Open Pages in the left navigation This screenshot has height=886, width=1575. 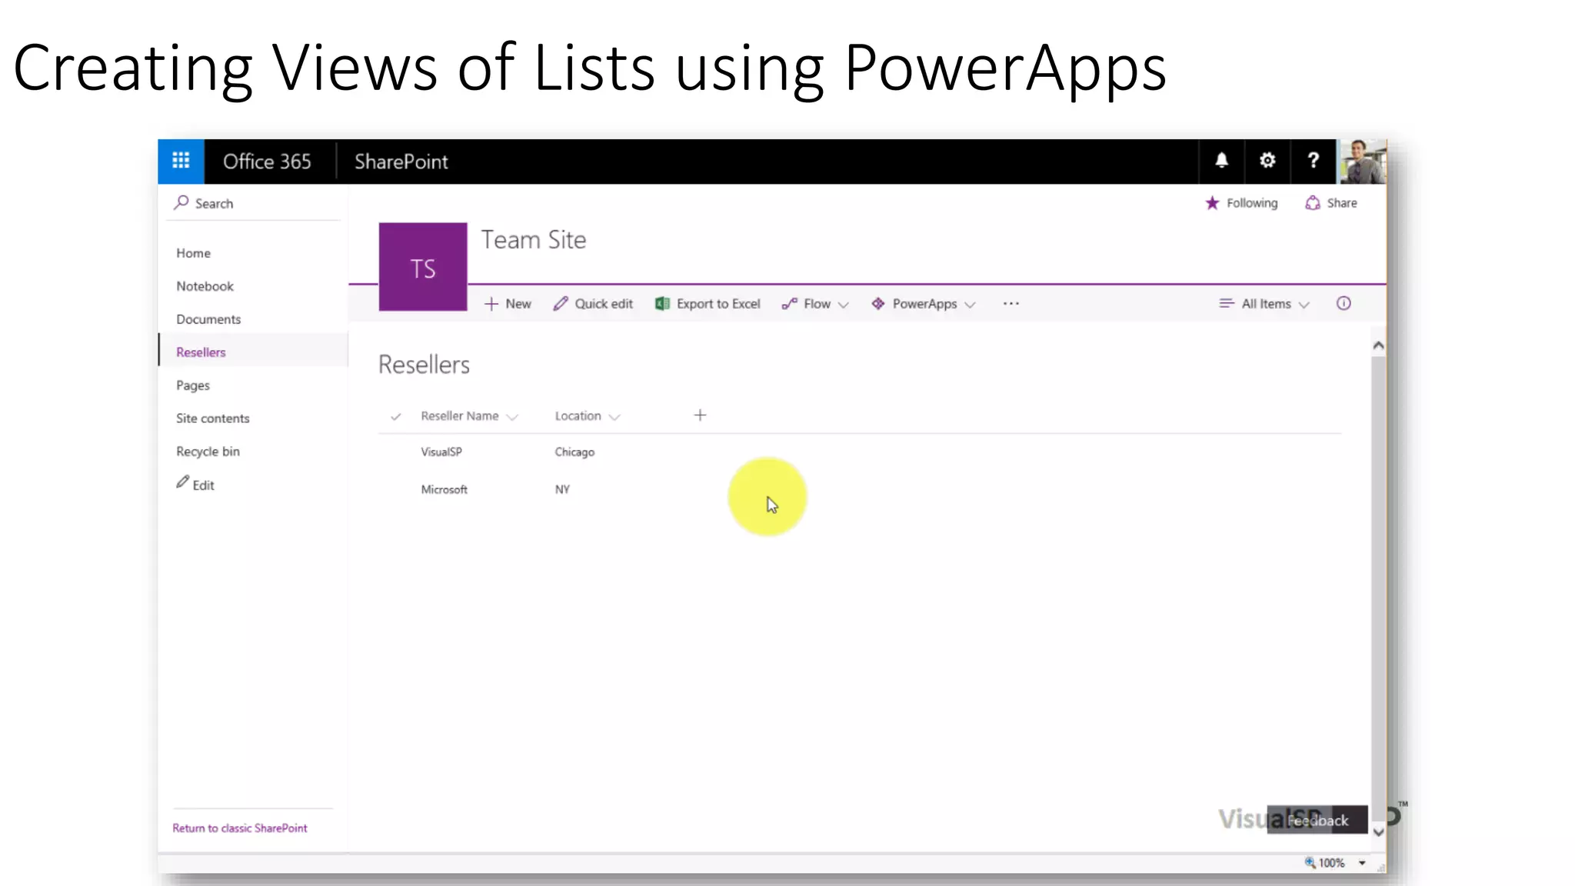click(x=193, y=385)
